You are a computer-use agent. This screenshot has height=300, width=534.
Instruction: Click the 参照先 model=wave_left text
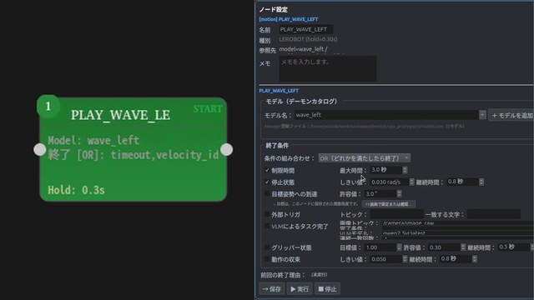304,49
